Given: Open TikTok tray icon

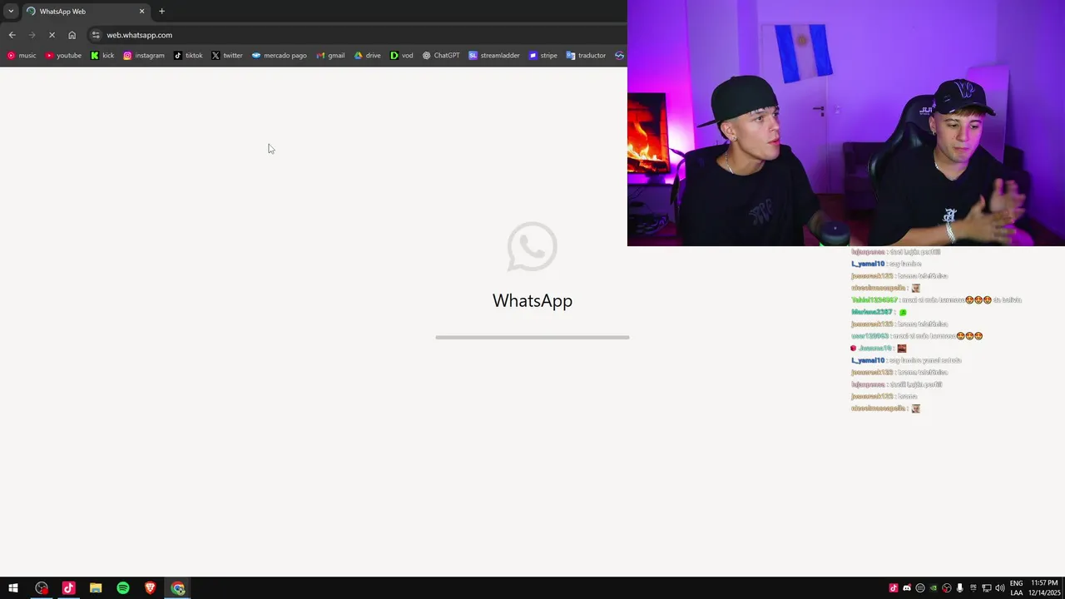Looking at the screenshot, I should tap(894, 588).
